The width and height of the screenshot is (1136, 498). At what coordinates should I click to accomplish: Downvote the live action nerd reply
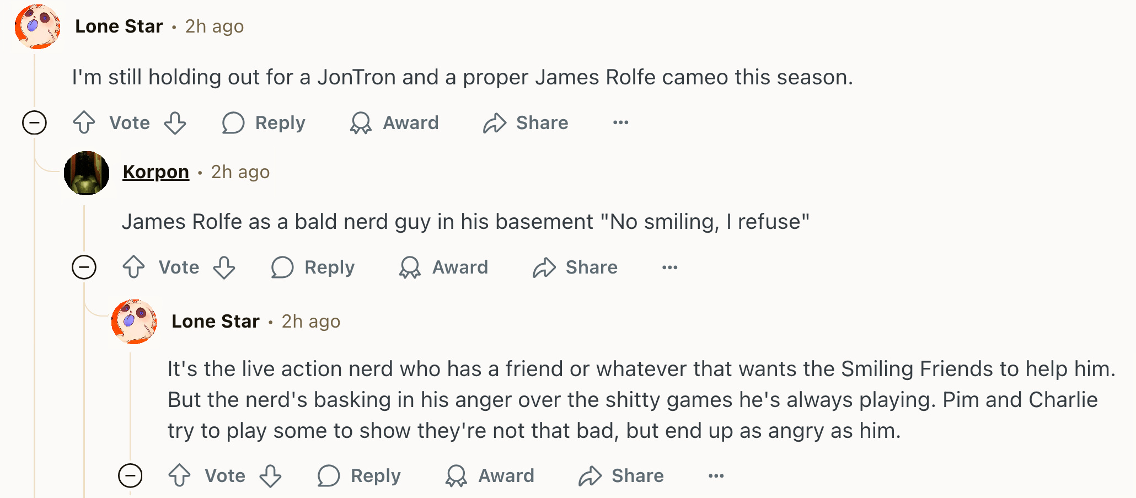point(270,475)
